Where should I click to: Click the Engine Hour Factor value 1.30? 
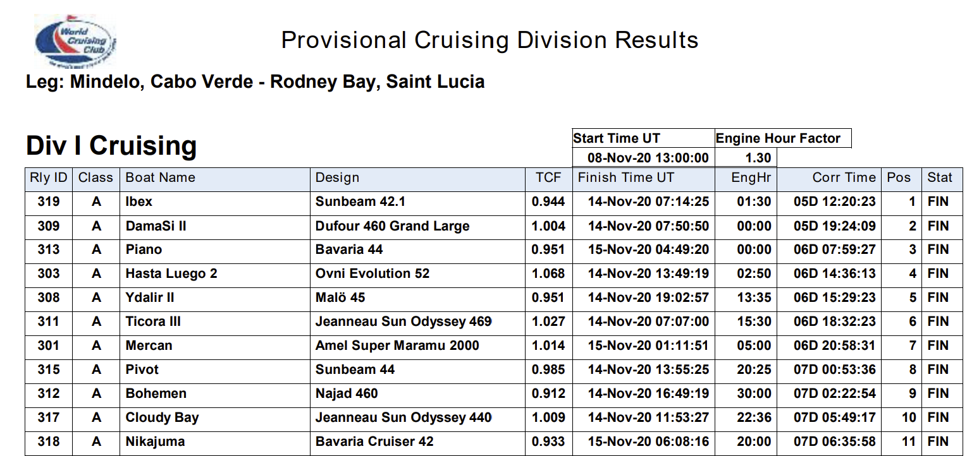point(754,157)
